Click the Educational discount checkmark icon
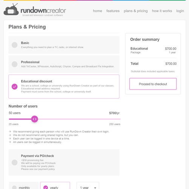Screen dimensions: 189x189 14,87
